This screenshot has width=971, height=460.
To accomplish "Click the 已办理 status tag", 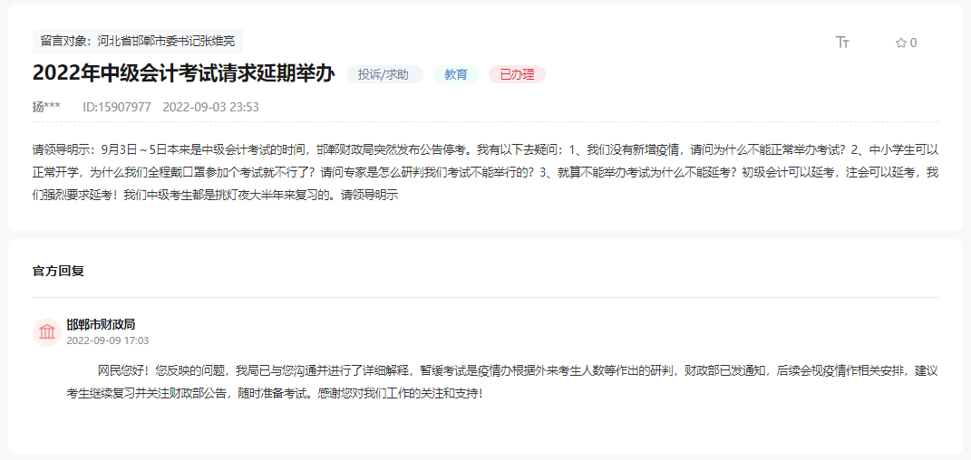I will pyautogui.click(x=517, y=75).
